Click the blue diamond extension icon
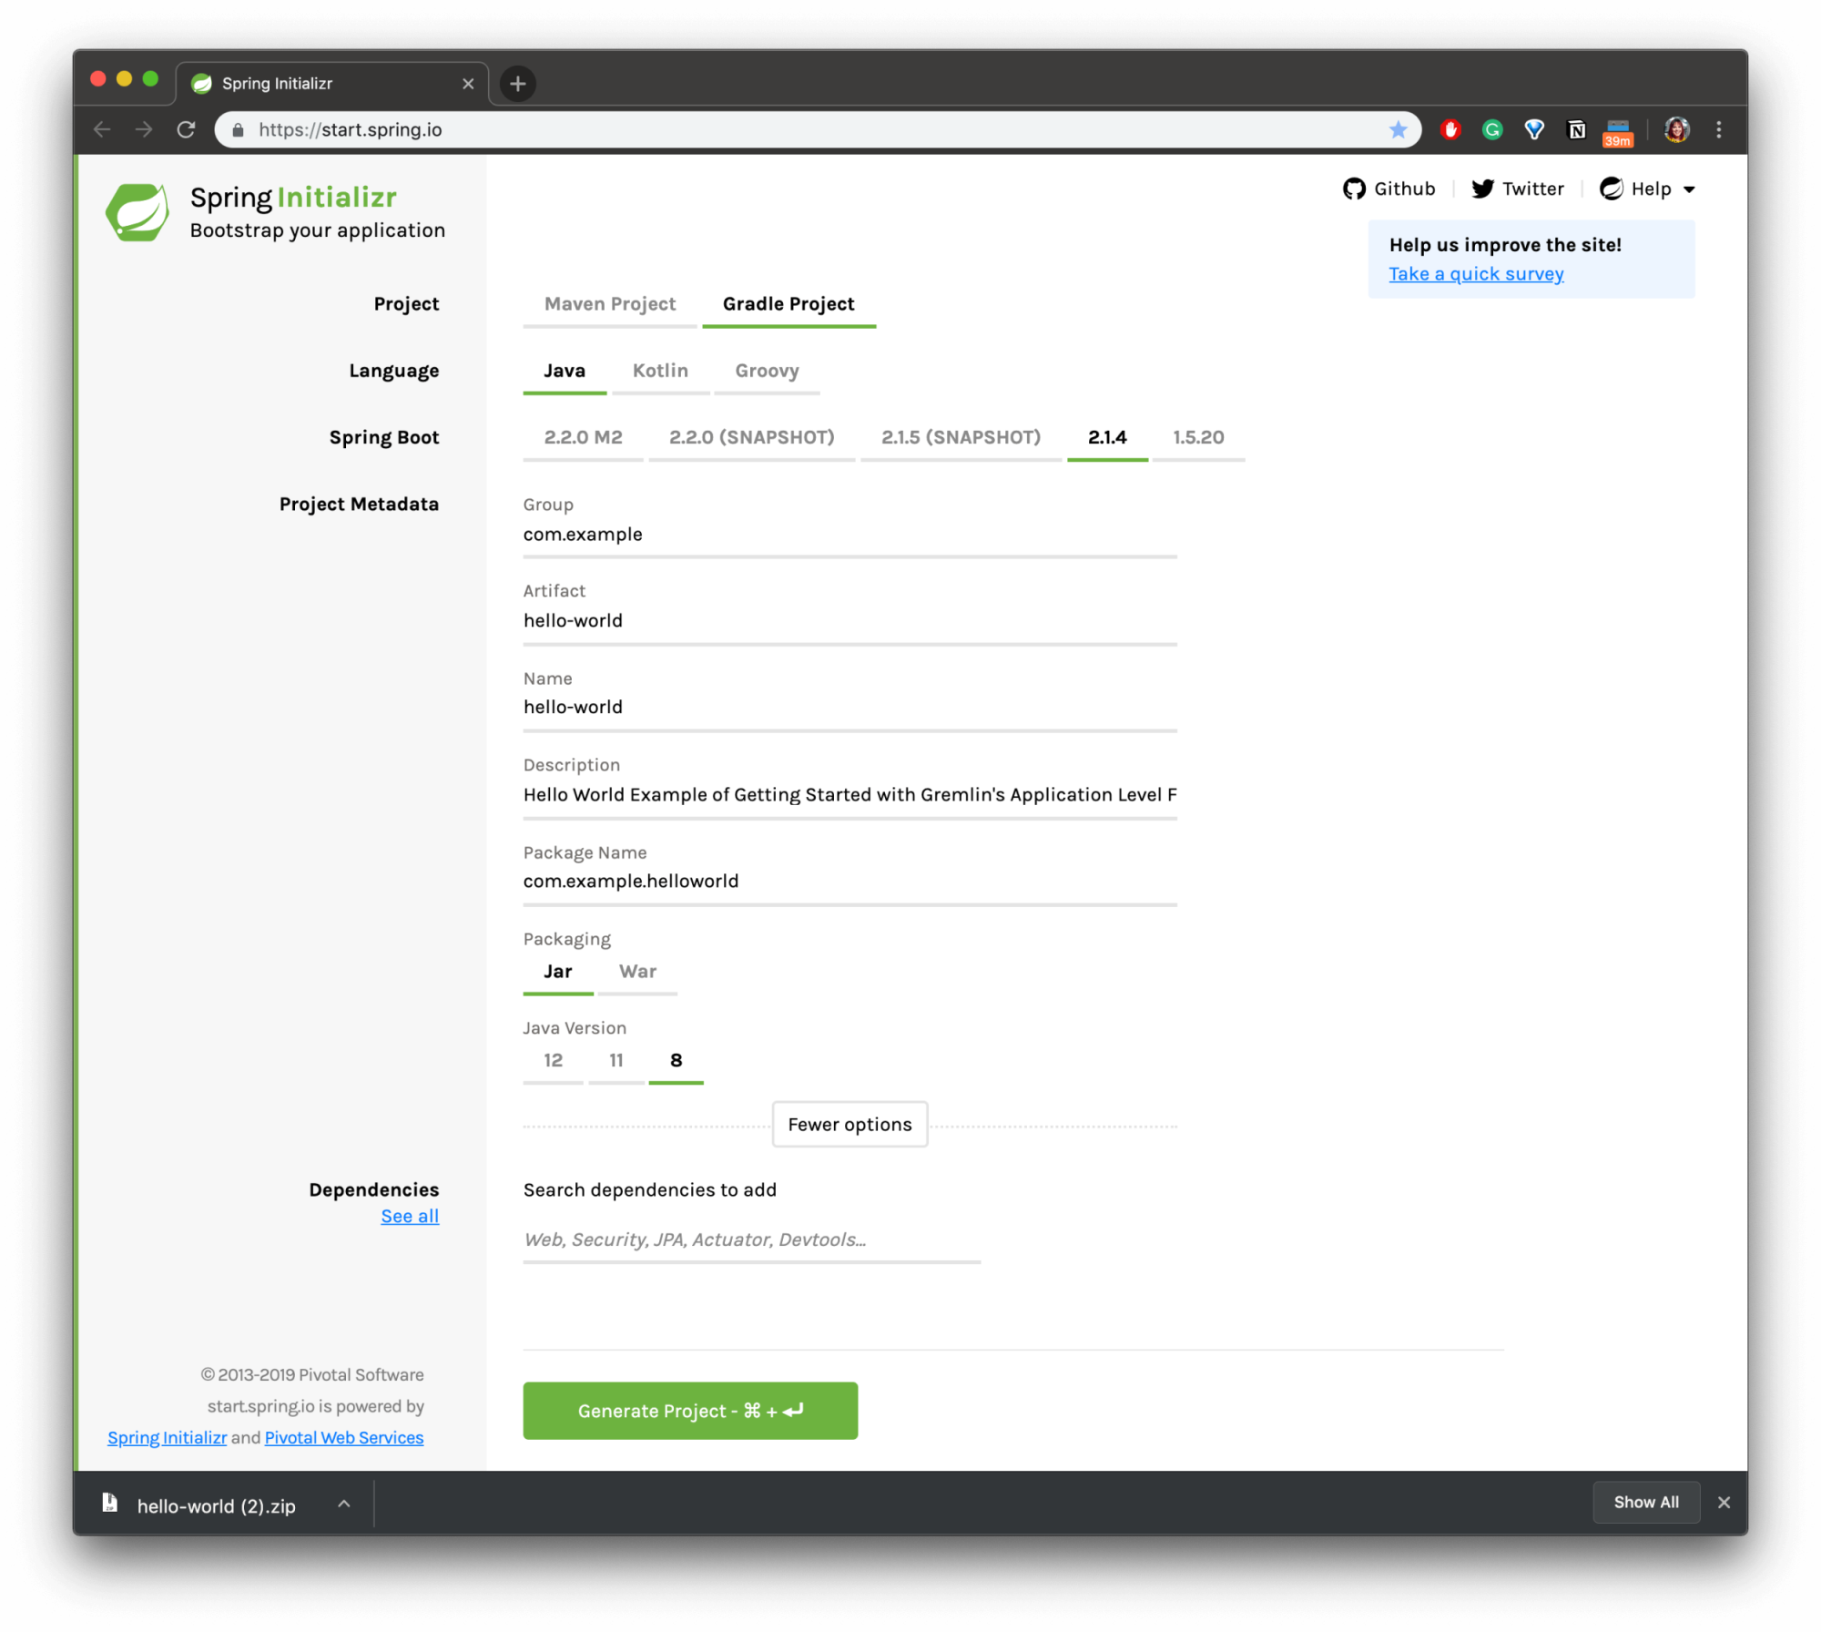 click(x=1534, y=129)
